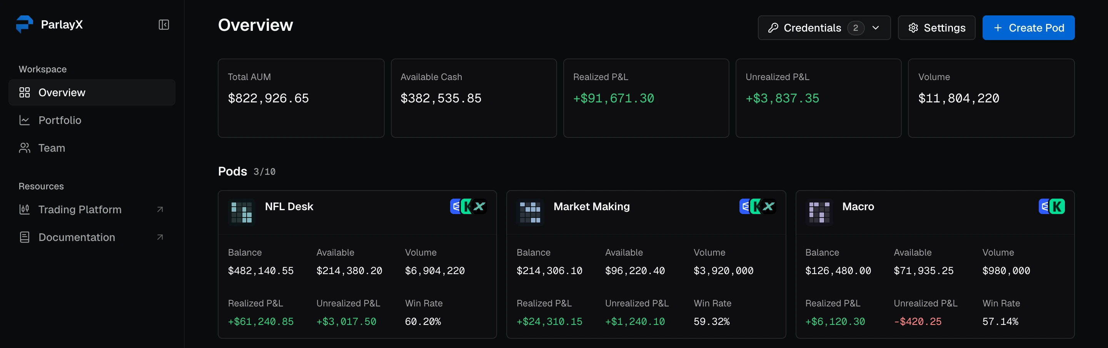The height and width of the screenshot is (348, 1108).
Task: Click the Credentials count badge 2
Action: point(856,28)
